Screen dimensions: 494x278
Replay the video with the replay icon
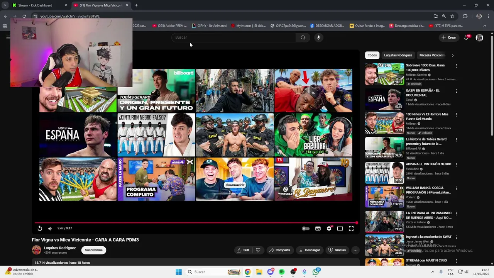coord(40,228)
